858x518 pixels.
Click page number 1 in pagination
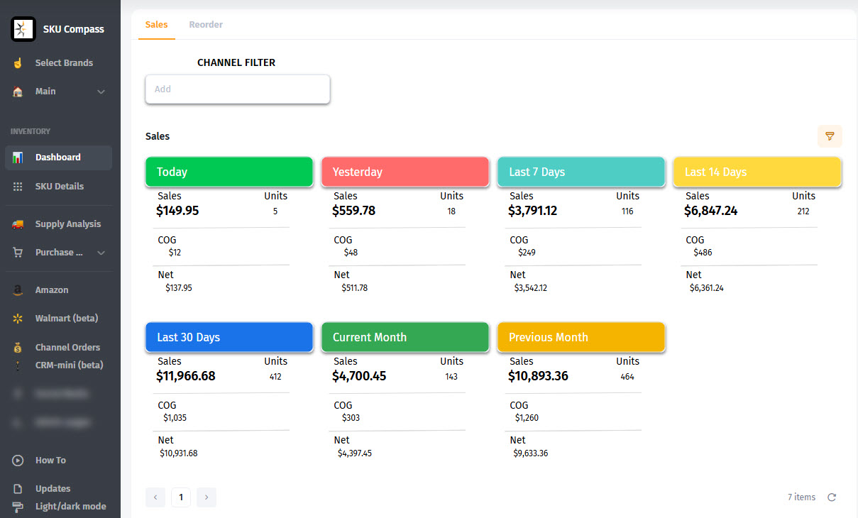click(x=181, y=497)
